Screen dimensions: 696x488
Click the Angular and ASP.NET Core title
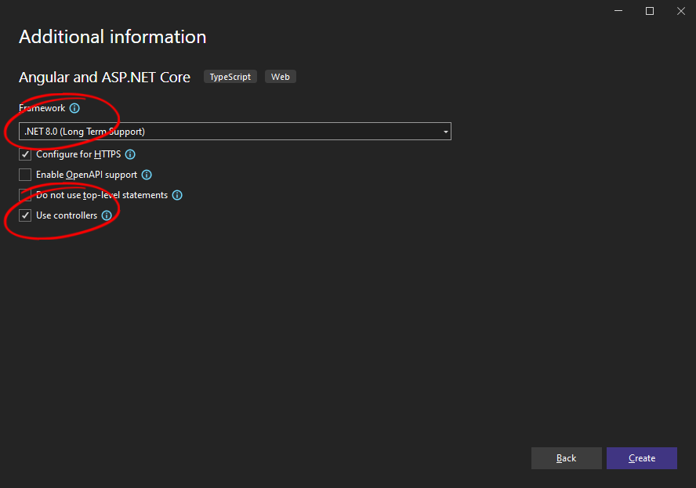(105, 78)
